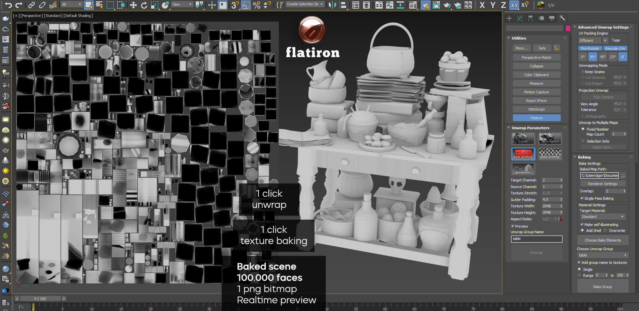Open the Modify command panel tab
Image resolution: width=639 pixels, height=311 pixels.
point(520,18)
